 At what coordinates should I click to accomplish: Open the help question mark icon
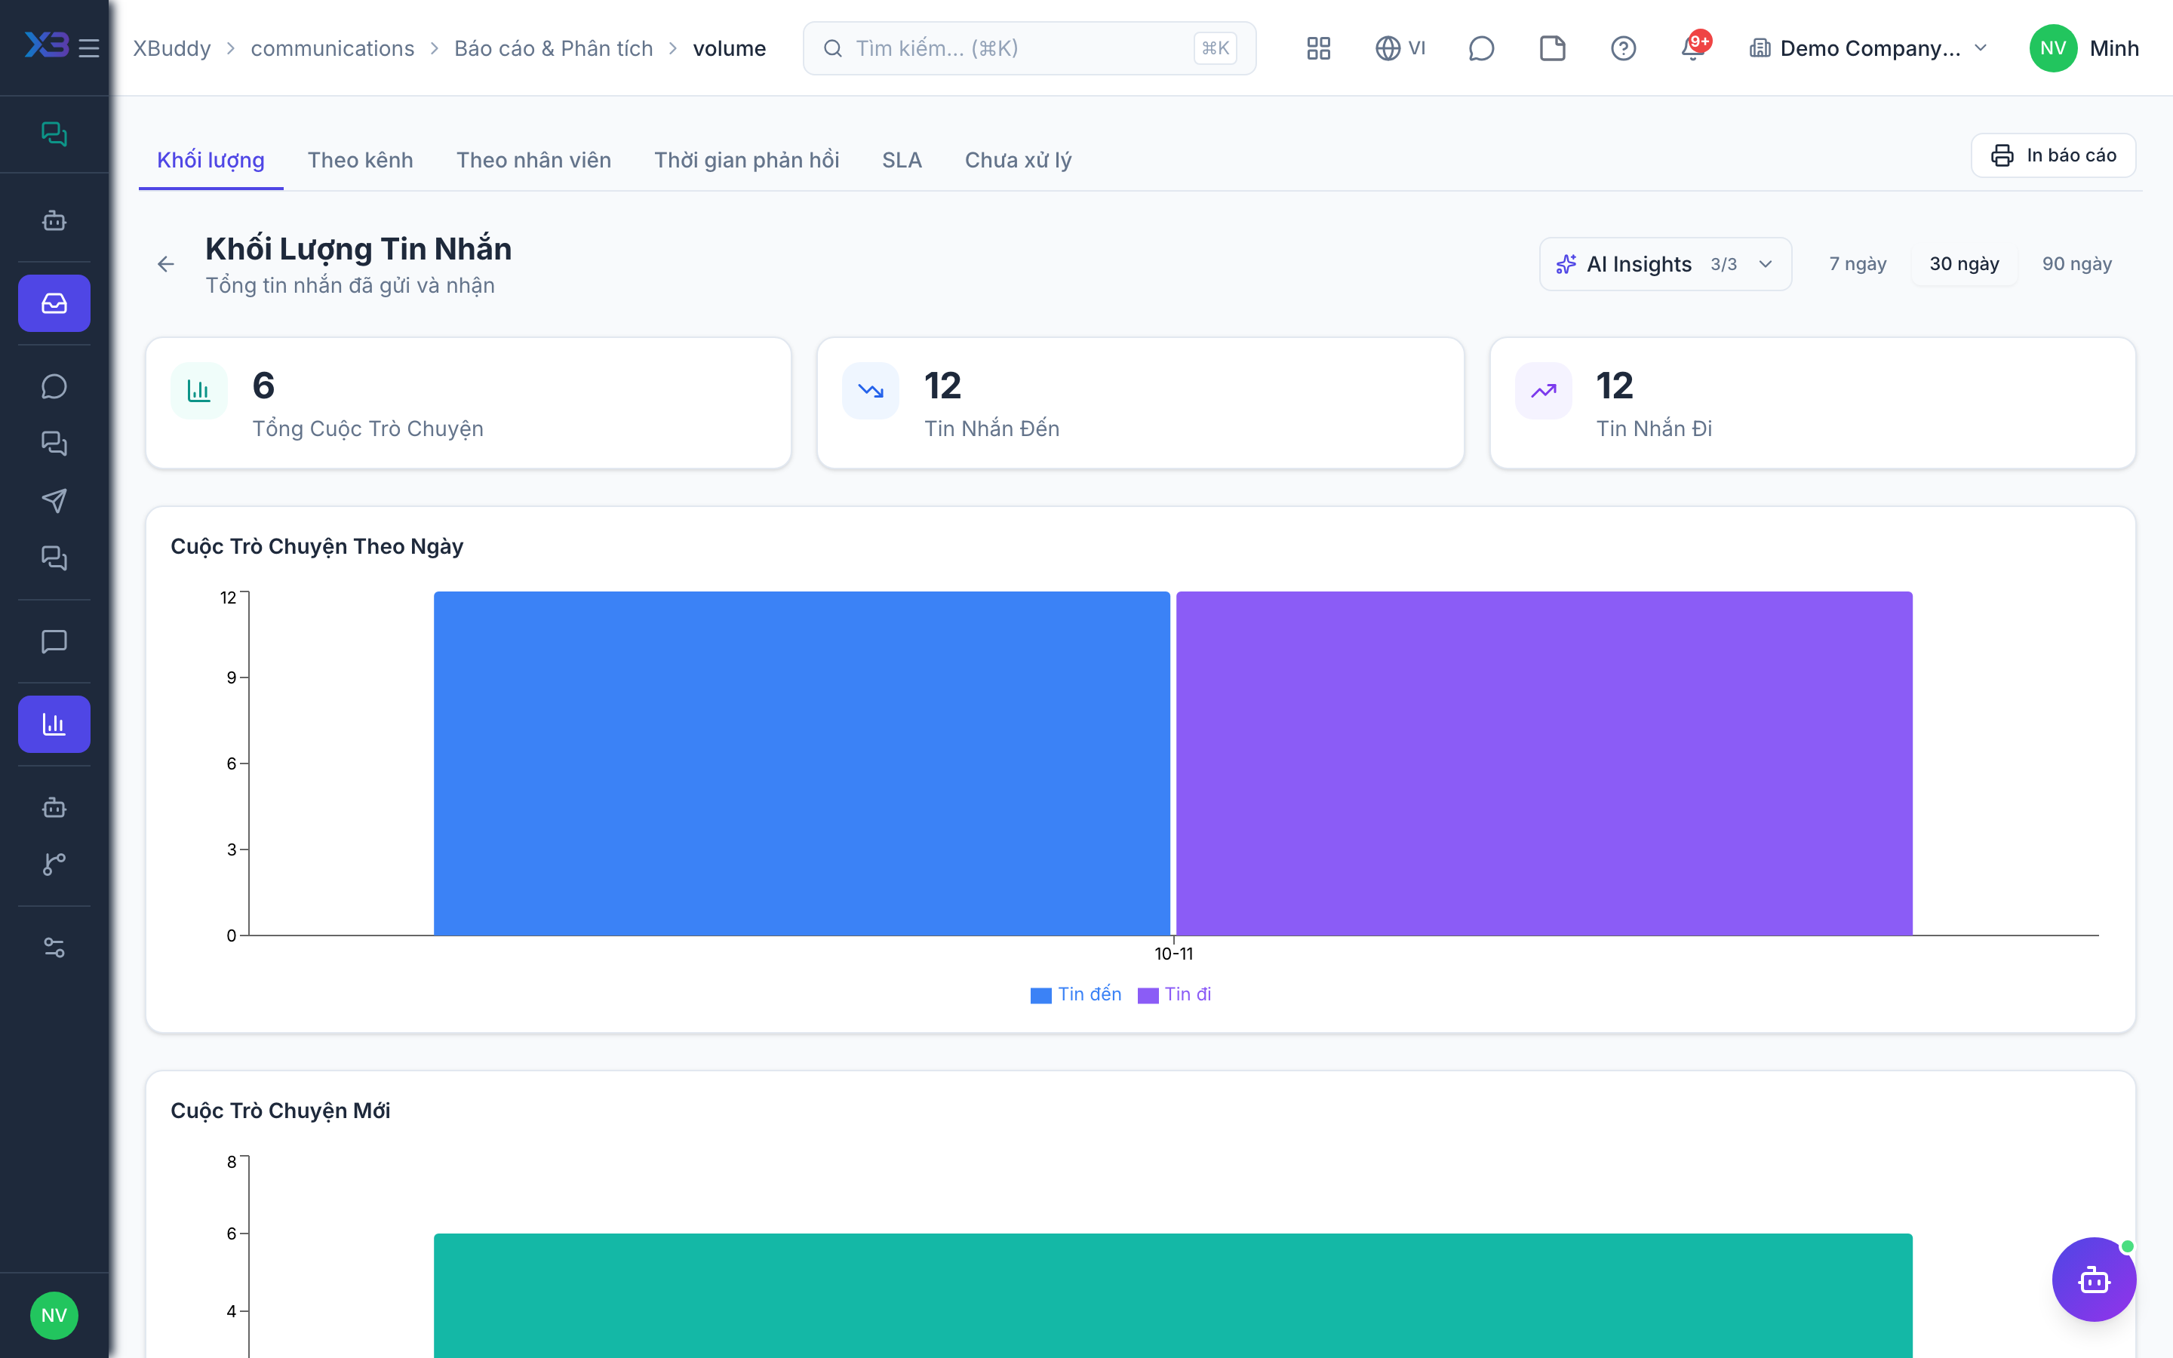pyautogui.click(x=1624, y=48)
